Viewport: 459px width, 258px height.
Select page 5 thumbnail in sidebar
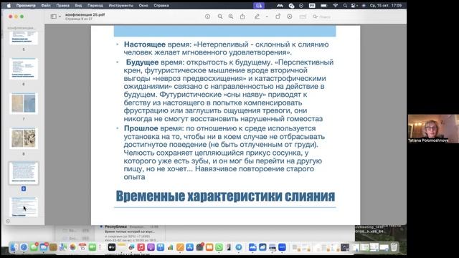pos(24,38)
